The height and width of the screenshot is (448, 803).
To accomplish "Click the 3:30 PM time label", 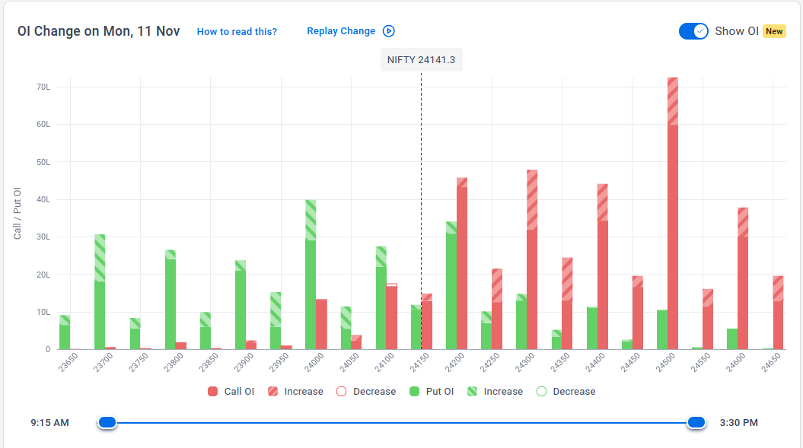I will coord(738,423).
